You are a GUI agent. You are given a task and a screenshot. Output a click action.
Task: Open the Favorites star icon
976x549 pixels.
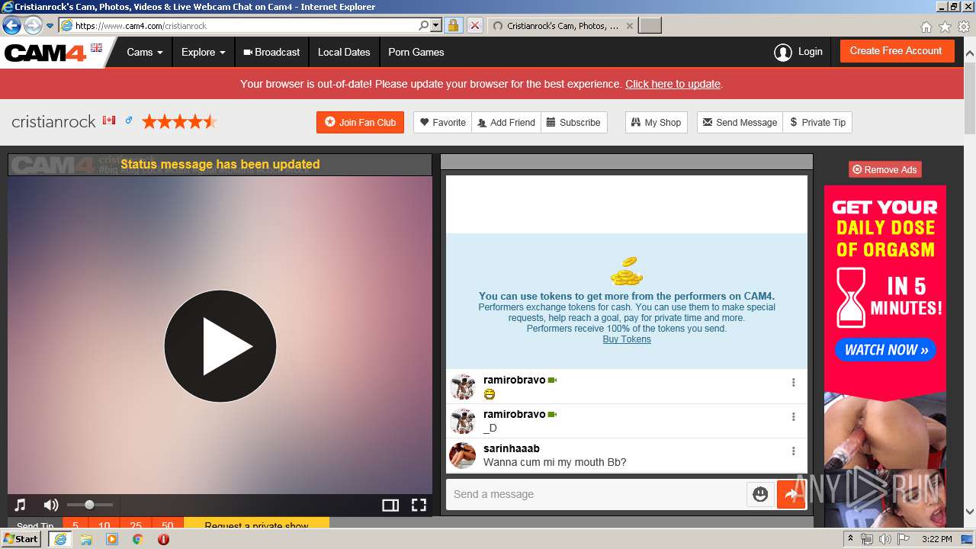click(945, 27)
